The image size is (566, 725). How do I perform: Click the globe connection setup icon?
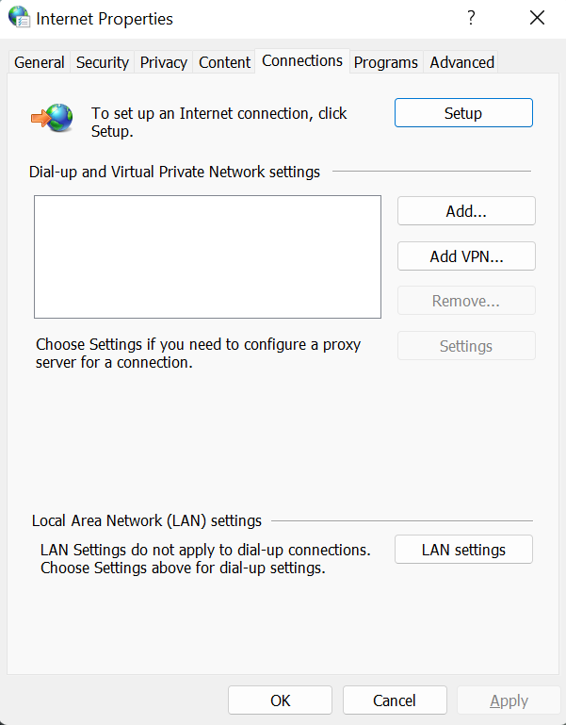click(54, 118)
